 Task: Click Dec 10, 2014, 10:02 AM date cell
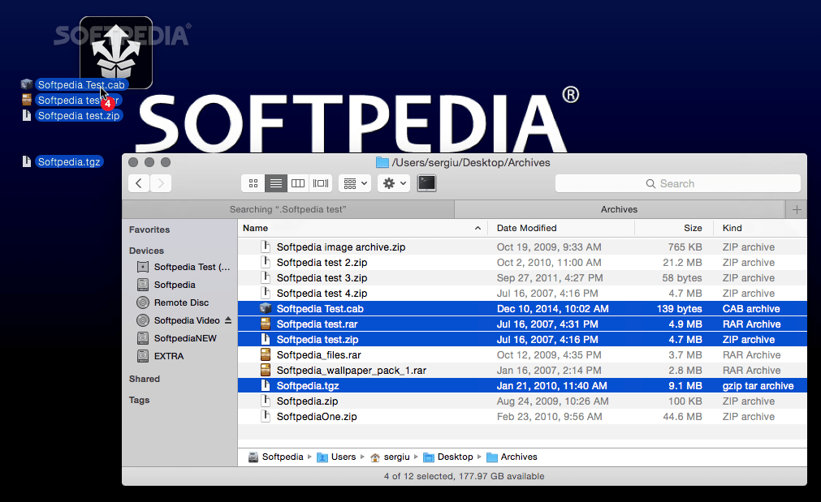[553, 308]
